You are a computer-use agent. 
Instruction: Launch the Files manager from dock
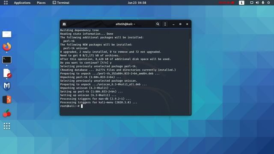[x=7, y=34]
